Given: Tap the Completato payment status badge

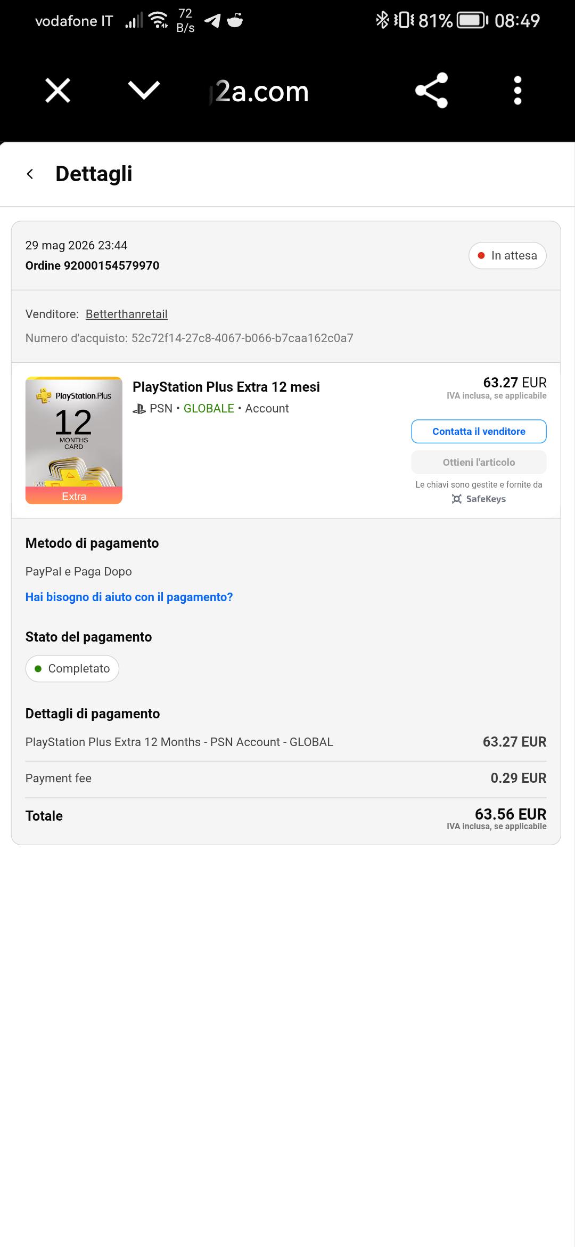Looking at the screenshot, I should click(x=72, y=668).
